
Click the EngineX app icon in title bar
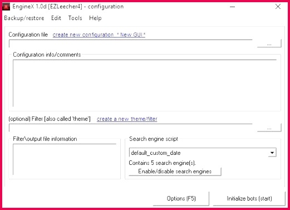[x=6, y=7]
